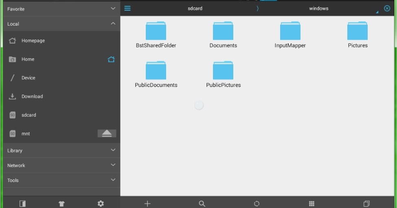
Task: Select Homepage in sidebar
Action: click(x=61, y=41)
